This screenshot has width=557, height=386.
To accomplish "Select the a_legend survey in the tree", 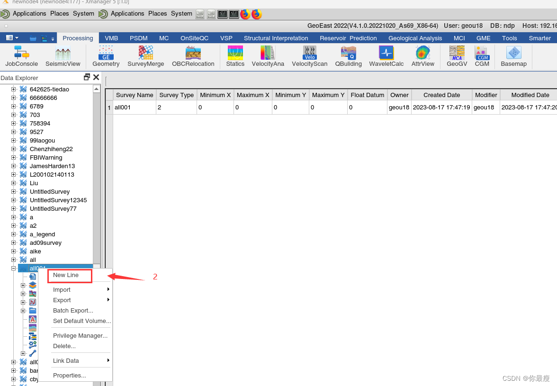I will click(42, 234).
